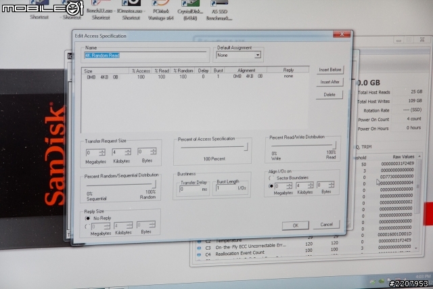Viewport: 433px width, 289px height.
Task: Open the PCMark Vantage x64 desktop icon
Action: pos(161,11)
